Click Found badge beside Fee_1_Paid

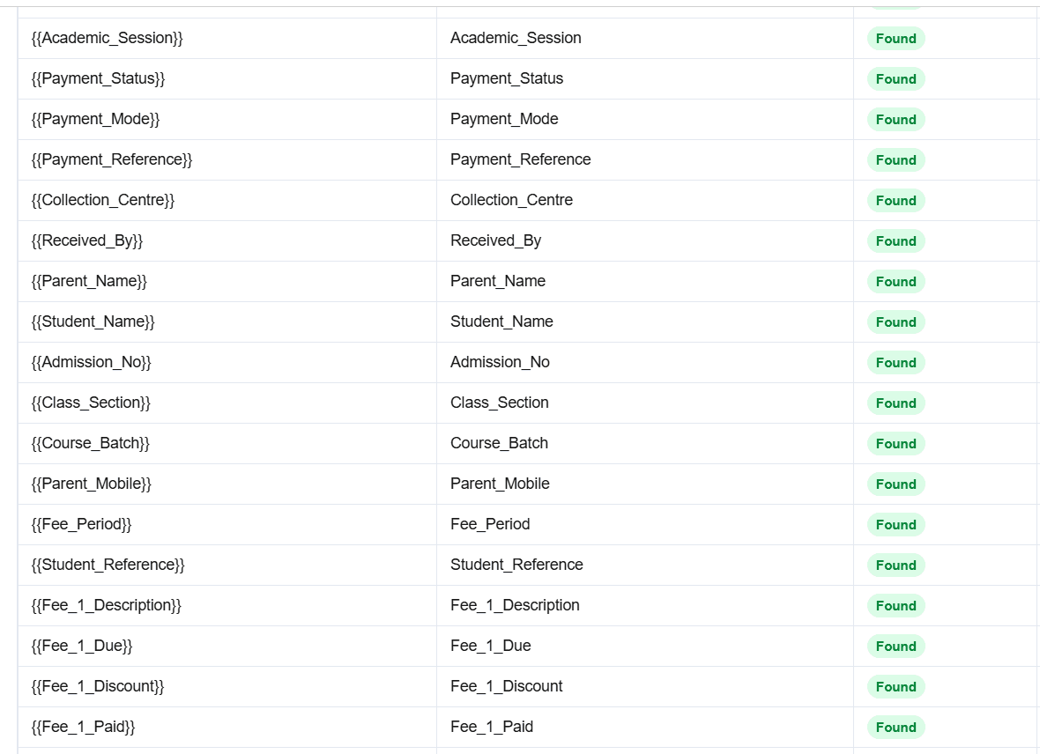click(x=895, y=727)
